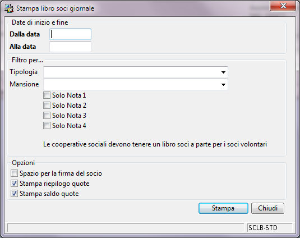Enable the Solo Nota 4 checkbox
Viewport: 300px width, 238px height.
pos(47,126)
